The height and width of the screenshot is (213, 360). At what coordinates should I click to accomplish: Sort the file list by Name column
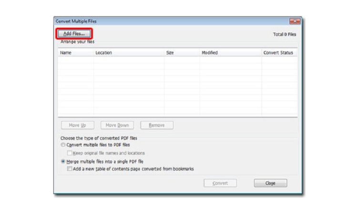[x=66, y=53]
